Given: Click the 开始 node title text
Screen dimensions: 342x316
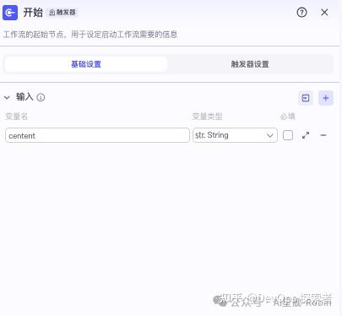Looking at the screenshot, I should click(x=33, y=13).
